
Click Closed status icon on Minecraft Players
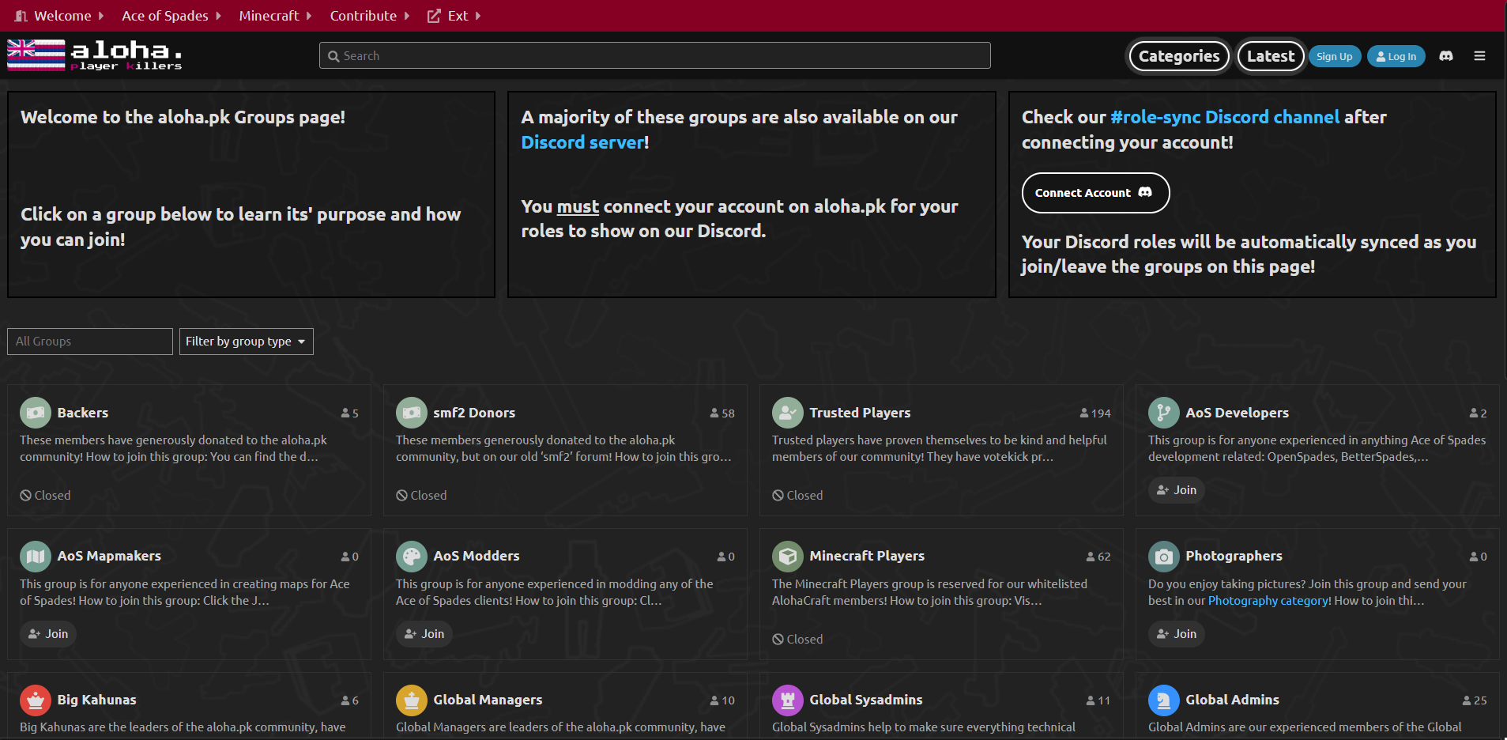click(x=778, y=640)
